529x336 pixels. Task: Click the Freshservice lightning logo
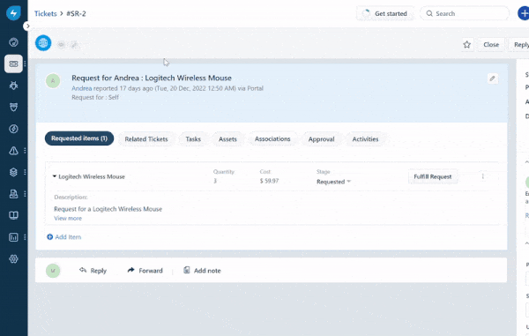point(13,13)
